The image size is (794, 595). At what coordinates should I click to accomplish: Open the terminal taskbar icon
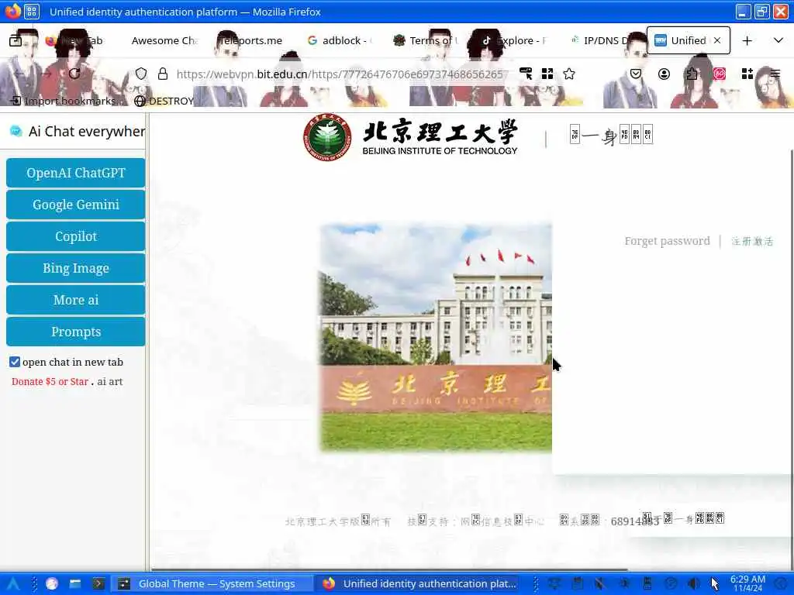(x=98, y=584)
